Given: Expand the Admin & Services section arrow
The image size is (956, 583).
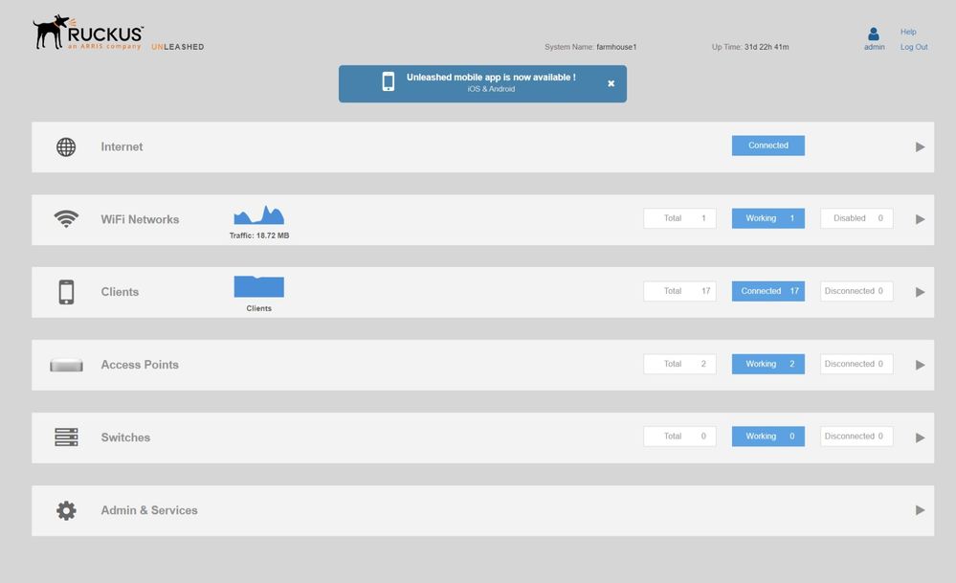Looking at the screenshot, I should pos(920,510).
